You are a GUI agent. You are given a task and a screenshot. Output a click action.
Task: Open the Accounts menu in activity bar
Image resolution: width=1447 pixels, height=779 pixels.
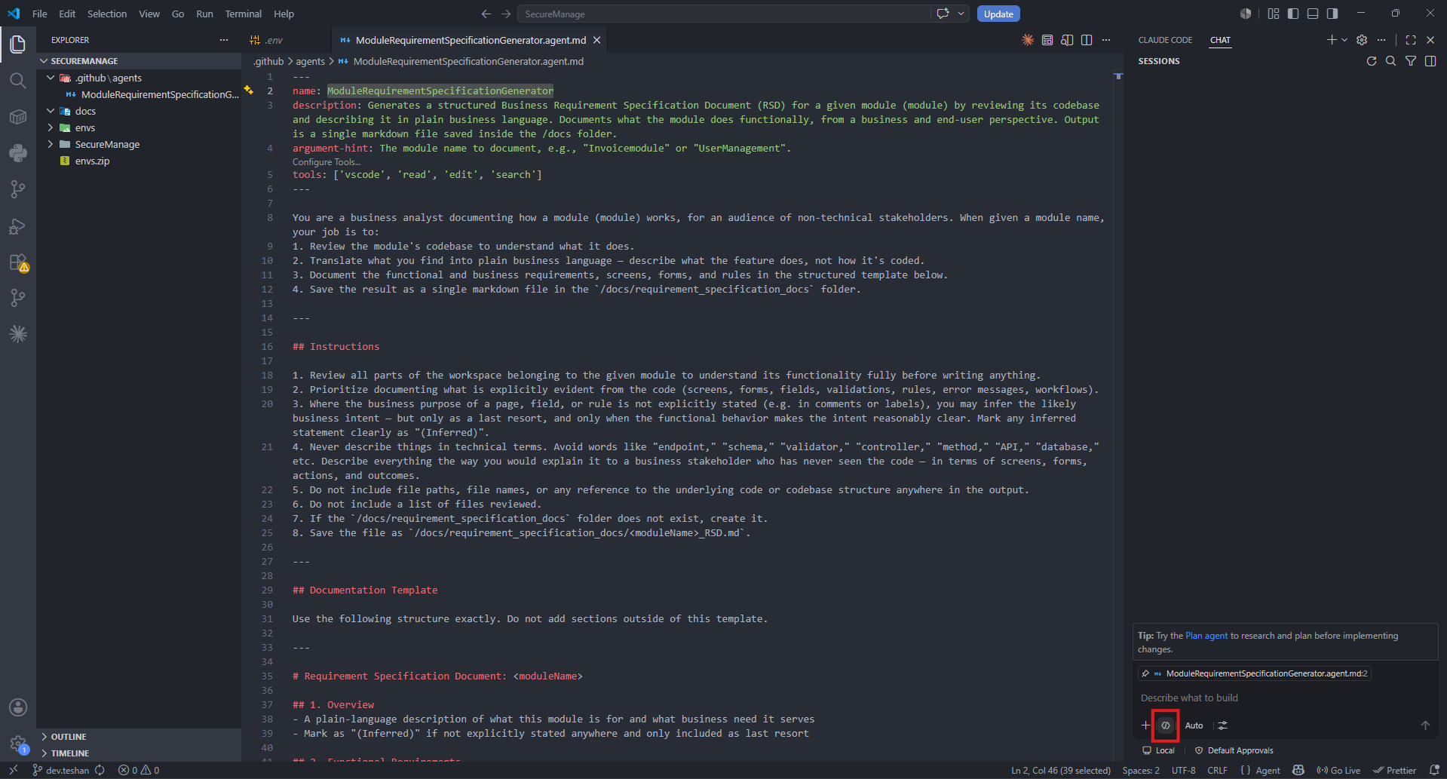(18, 707)
